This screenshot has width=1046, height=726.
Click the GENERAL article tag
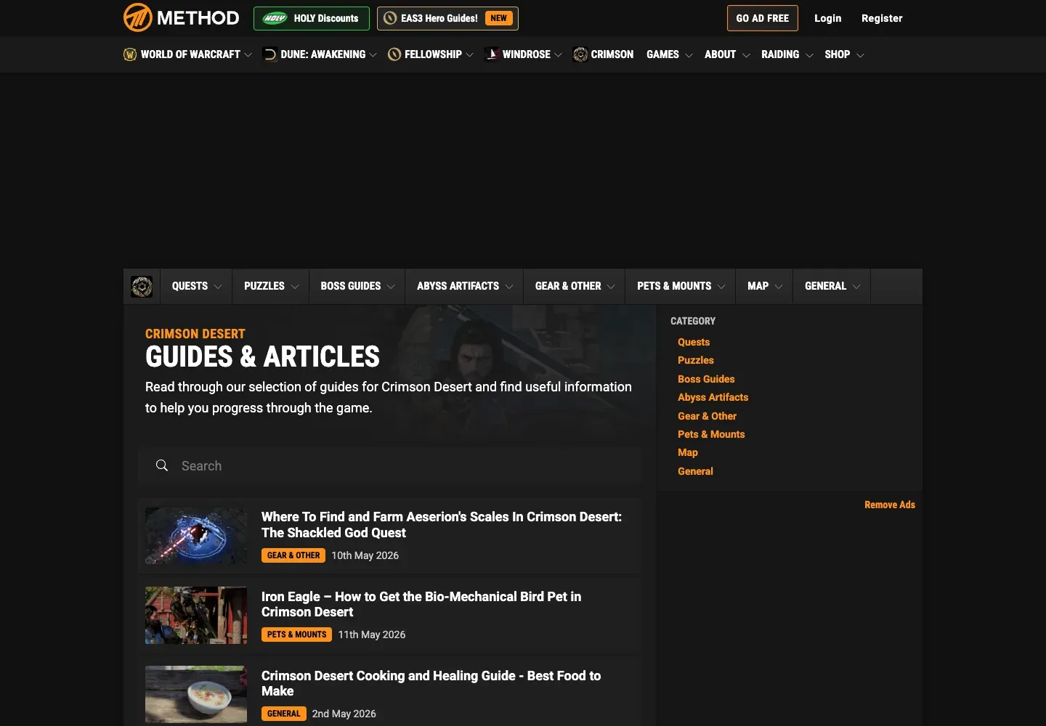[284, 714]
